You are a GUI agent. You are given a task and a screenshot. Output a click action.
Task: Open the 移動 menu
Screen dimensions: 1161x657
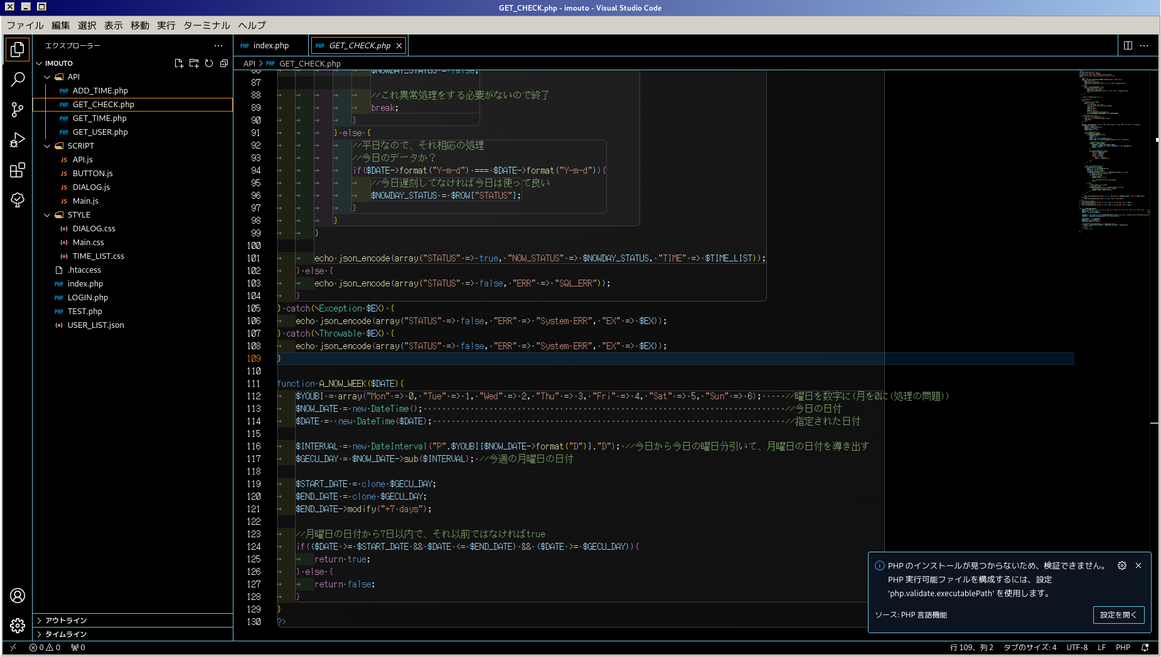[140, 25]
